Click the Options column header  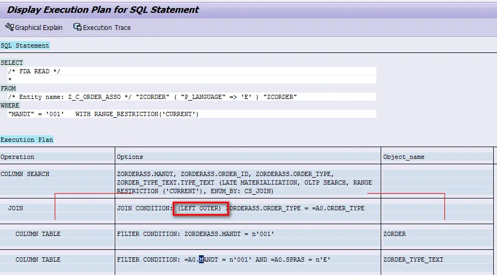coord(130,157)
